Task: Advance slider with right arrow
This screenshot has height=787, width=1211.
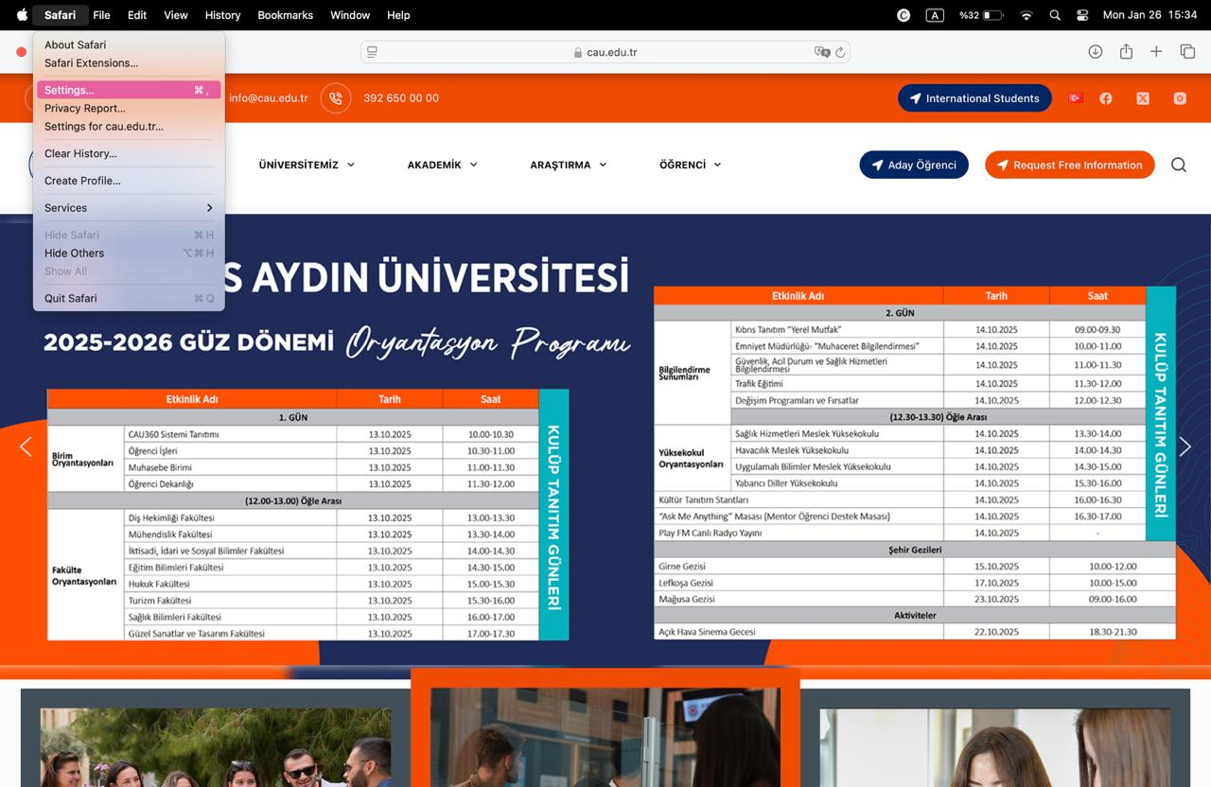Action: coord(1185,446)
